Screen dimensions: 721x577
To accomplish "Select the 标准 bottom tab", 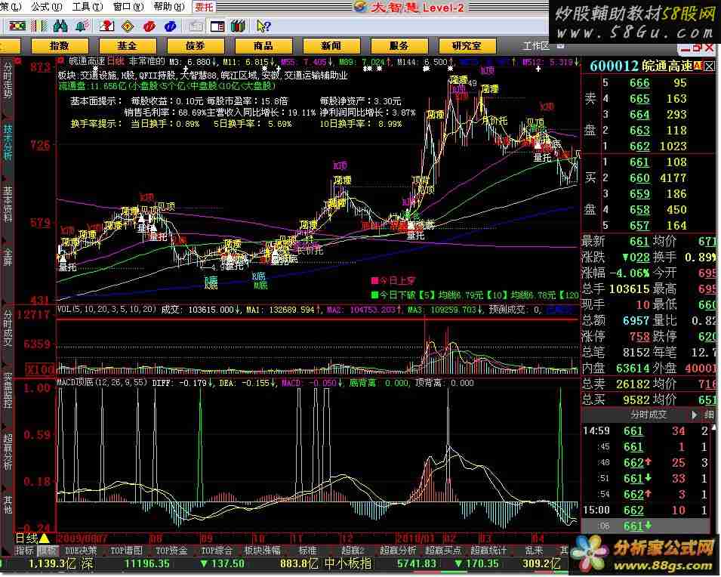I will click(x=307, y=551).
